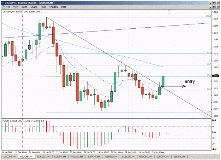
Task: Open the XAUUSD,H4 gold chart tab
Action: (x=77, y=156)
